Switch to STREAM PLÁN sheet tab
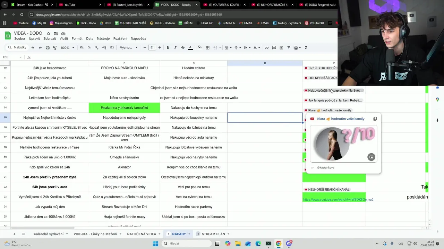Viewport: 444px width, 249px height. coord(213,234)
